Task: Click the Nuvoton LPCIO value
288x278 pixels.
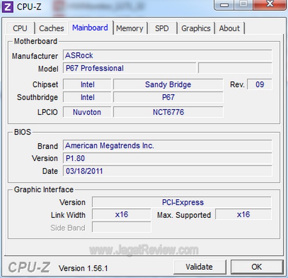Action: 87,112
